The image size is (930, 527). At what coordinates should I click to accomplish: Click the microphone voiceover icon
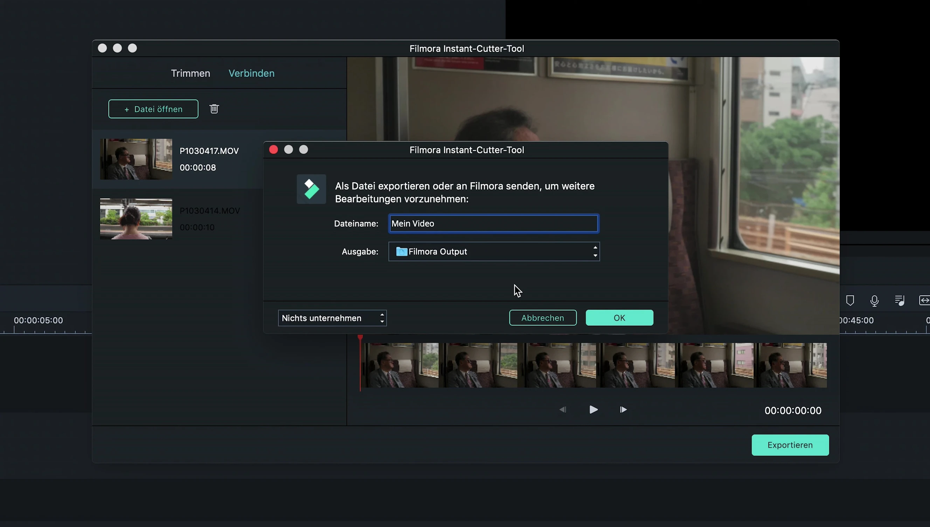[874, 300]
